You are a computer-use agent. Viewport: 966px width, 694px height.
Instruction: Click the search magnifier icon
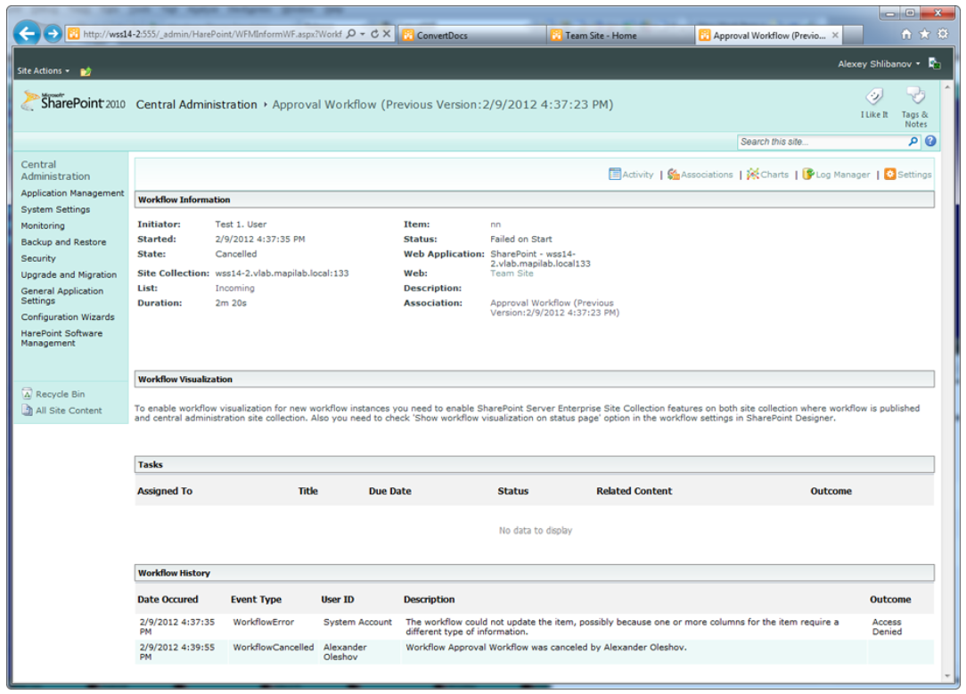[x=913, y=142]
